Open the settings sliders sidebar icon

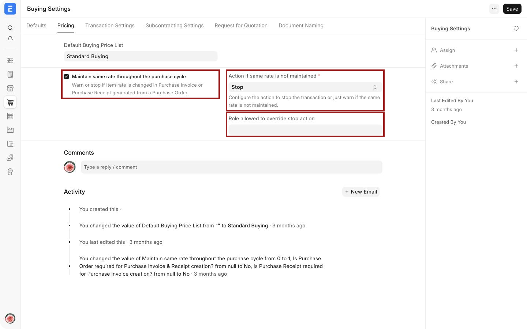[10, 60]
